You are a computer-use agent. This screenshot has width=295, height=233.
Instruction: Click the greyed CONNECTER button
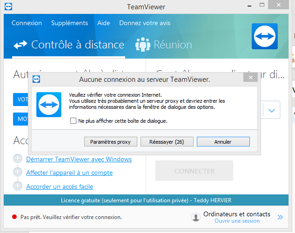194,171
